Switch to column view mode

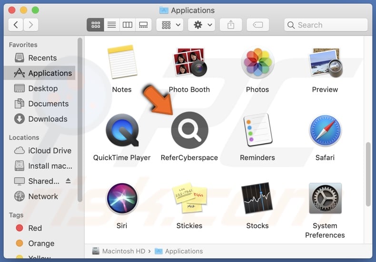127,25
